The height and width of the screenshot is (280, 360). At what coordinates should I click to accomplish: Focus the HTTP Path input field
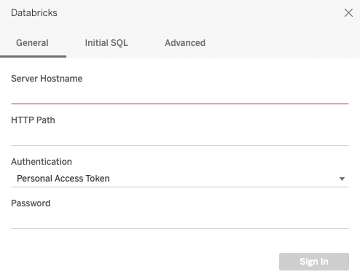tap(180, 137)
